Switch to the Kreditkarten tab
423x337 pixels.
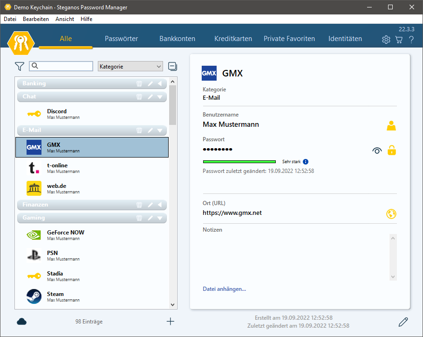tap(233, 39)
